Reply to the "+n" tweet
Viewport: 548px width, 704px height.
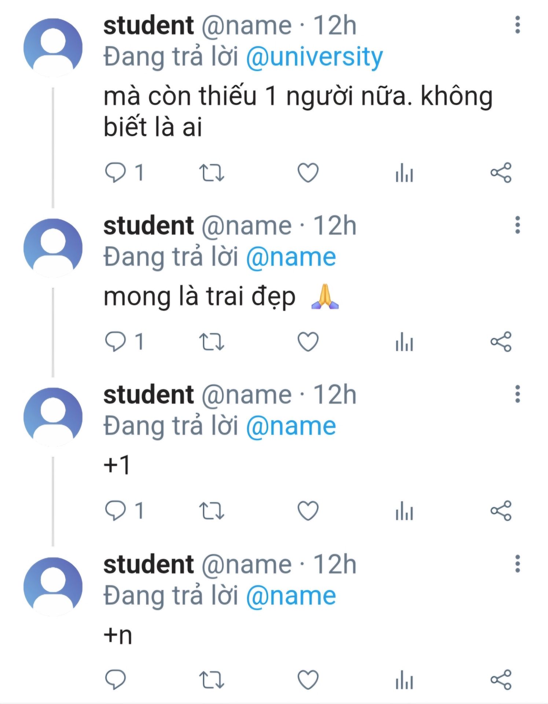pos(115,680)
